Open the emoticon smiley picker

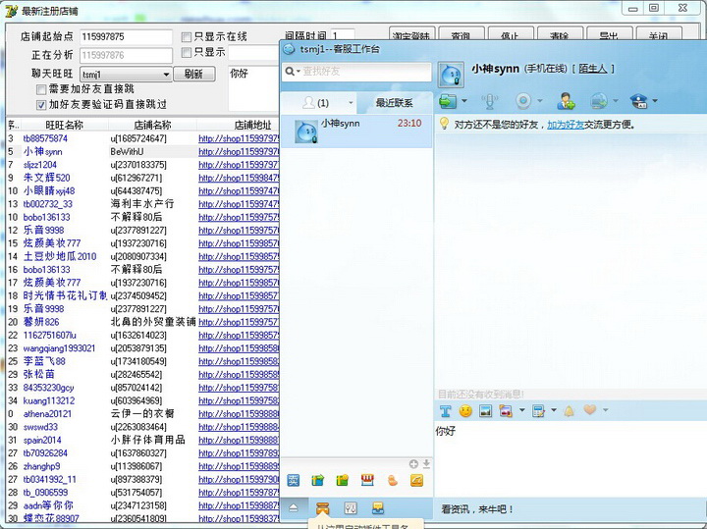pyautogui.click(x=465, y=411)
